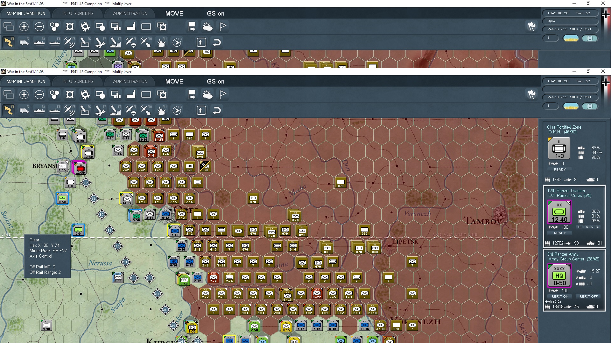This screenshot has height=343, width=611.
Task: Click the upload arrow box icon in lower window
Action: point(201,111)
